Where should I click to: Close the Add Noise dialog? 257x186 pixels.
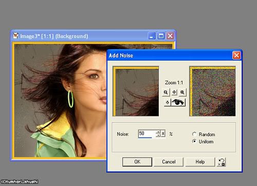(236, 55)
